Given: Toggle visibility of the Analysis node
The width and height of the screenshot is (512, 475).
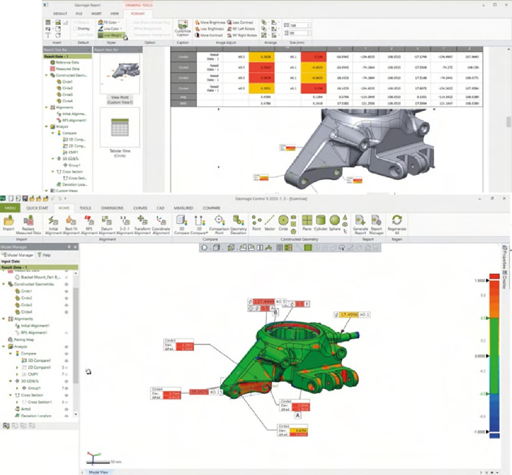Looking at the screenshot, I should [66, 347].
